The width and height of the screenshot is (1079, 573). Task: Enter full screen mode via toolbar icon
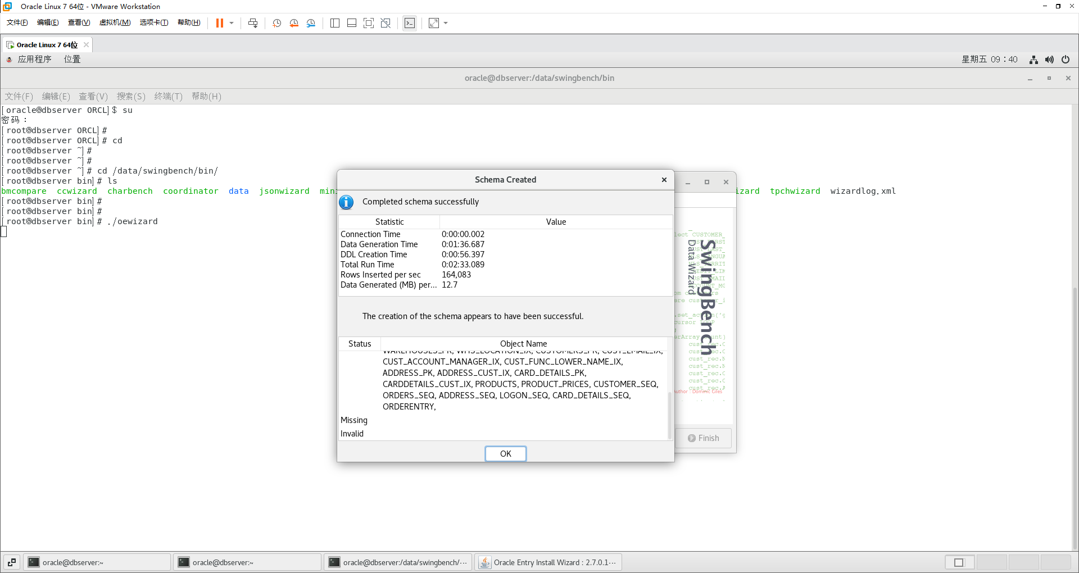tap(369, 23)
